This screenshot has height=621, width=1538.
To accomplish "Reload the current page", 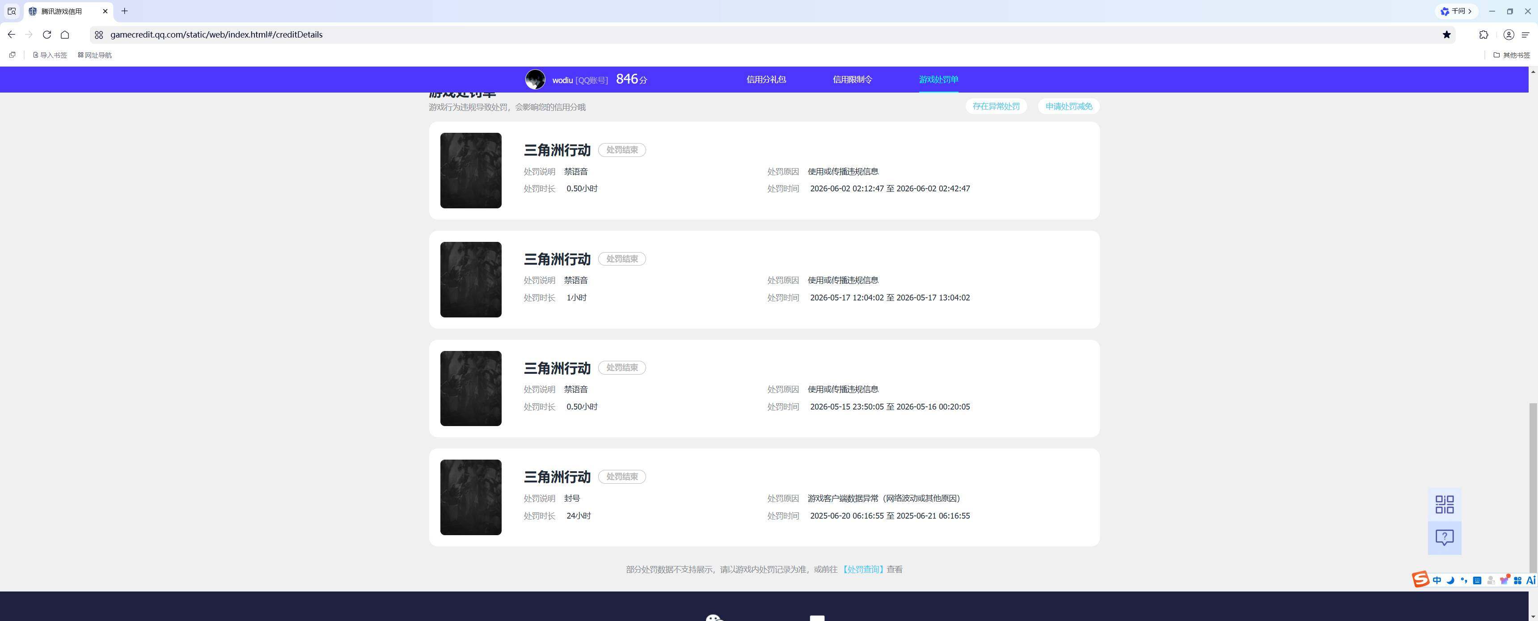I will click(46, 34).
